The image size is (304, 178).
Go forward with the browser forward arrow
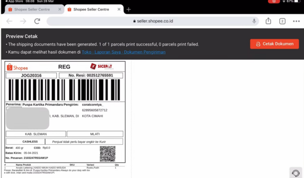click(x=23, y=21)
